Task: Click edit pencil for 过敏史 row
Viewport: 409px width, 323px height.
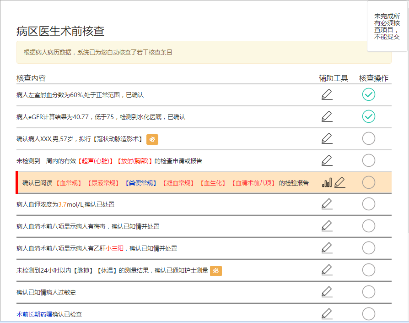Action: [327, 292]
